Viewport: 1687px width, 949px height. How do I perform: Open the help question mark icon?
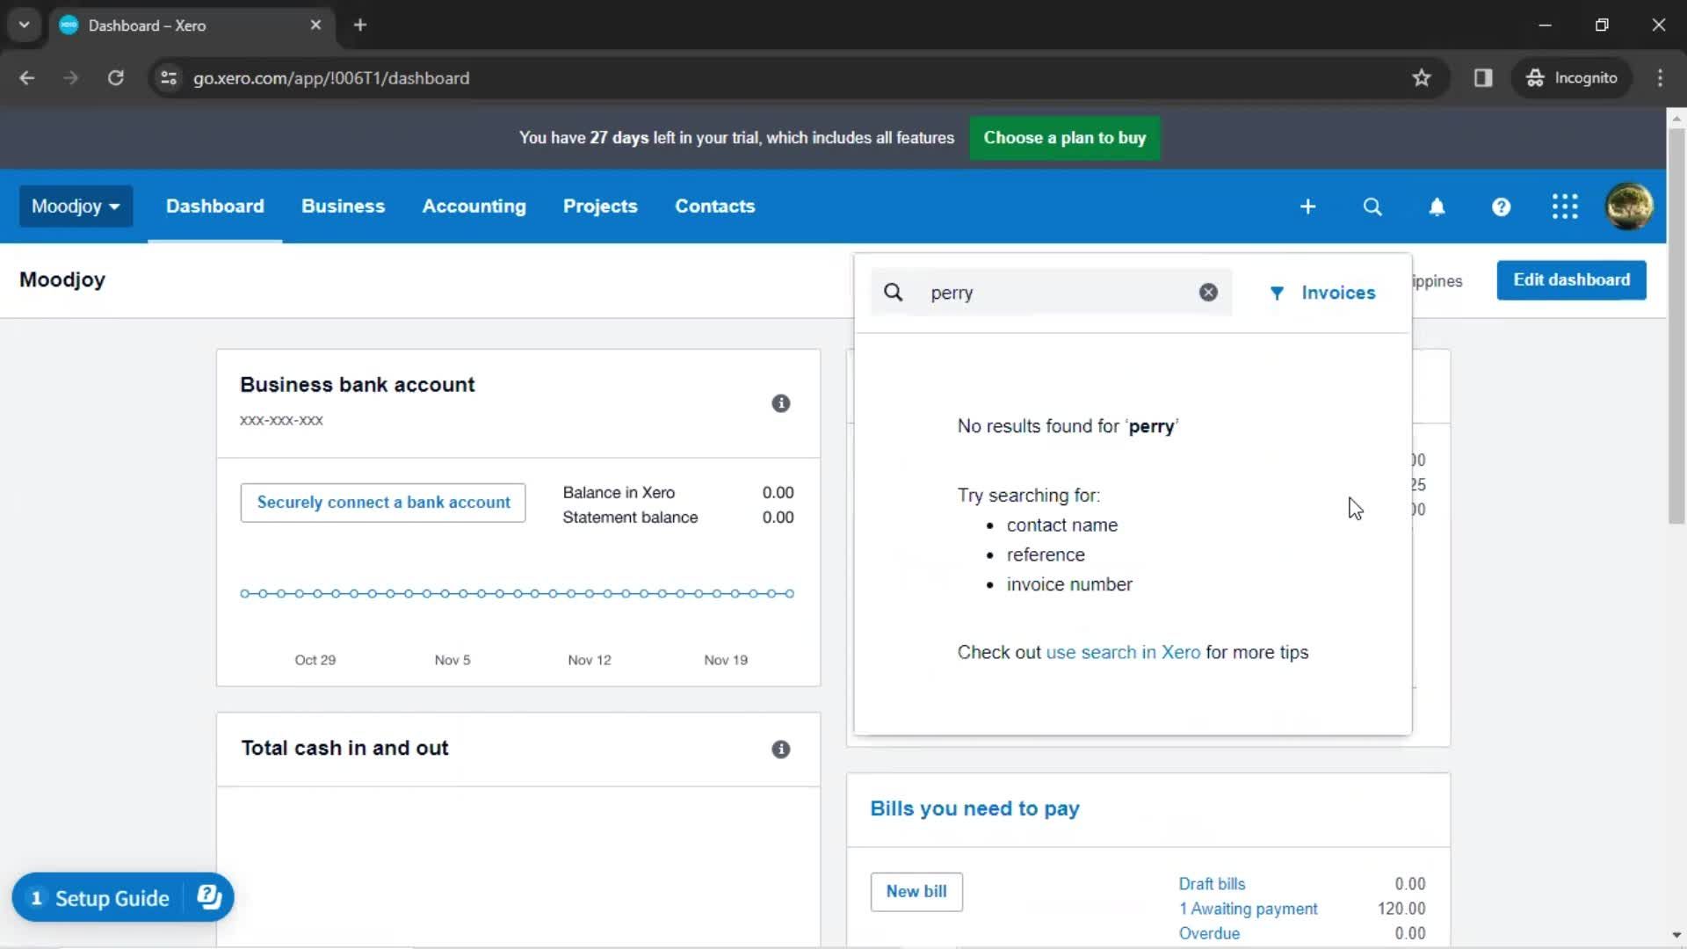pos(1501,206)
